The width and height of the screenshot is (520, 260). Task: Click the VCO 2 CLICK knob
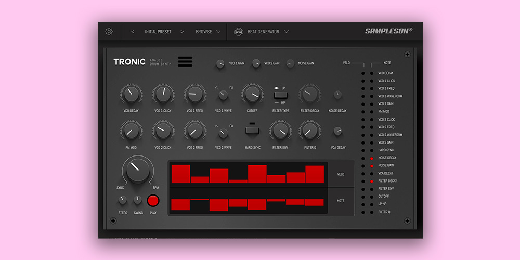(163, 131)
